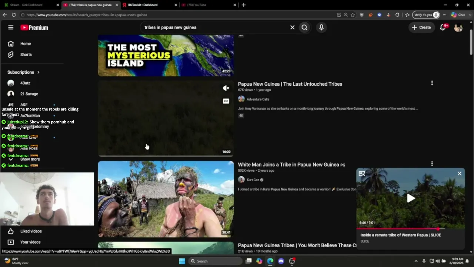Open Kurt Caz channel name link
The image size is (474, 267).
[x=253, y=180]
